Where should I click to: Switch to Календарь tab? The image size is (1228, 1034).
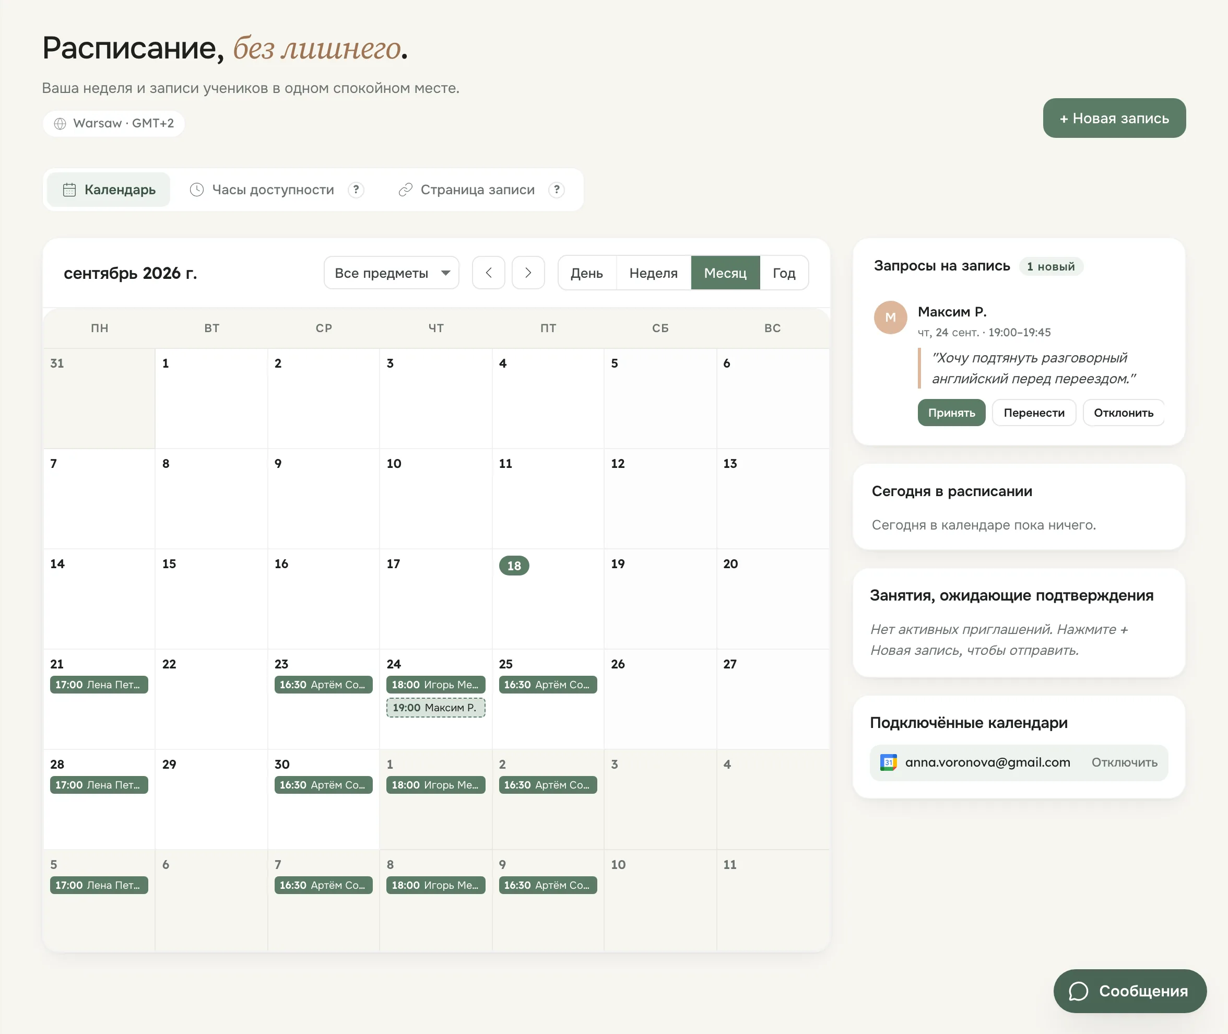[x=109, y=190]
